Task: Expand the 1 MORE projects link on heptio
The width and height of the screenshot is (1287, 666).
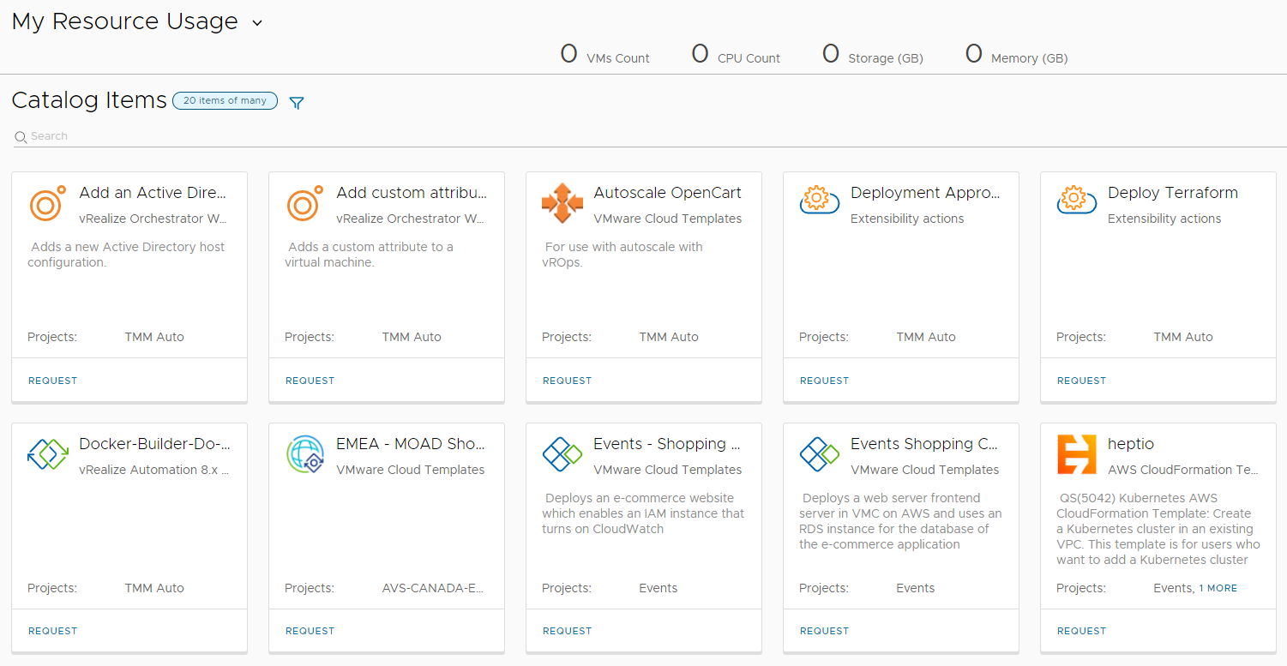Action: 1218,588
